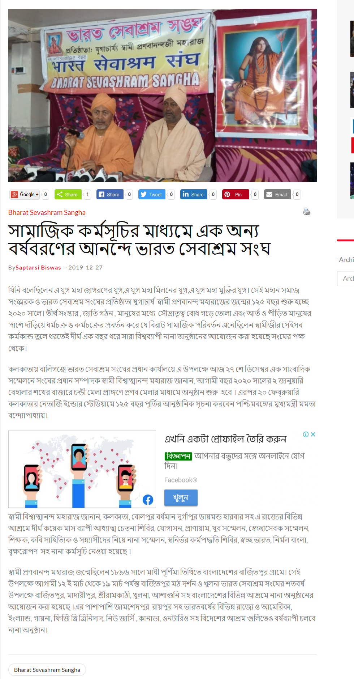Click the Facebook ad illustration image
This screenshot has height=679, width=354.
[82, 469]
